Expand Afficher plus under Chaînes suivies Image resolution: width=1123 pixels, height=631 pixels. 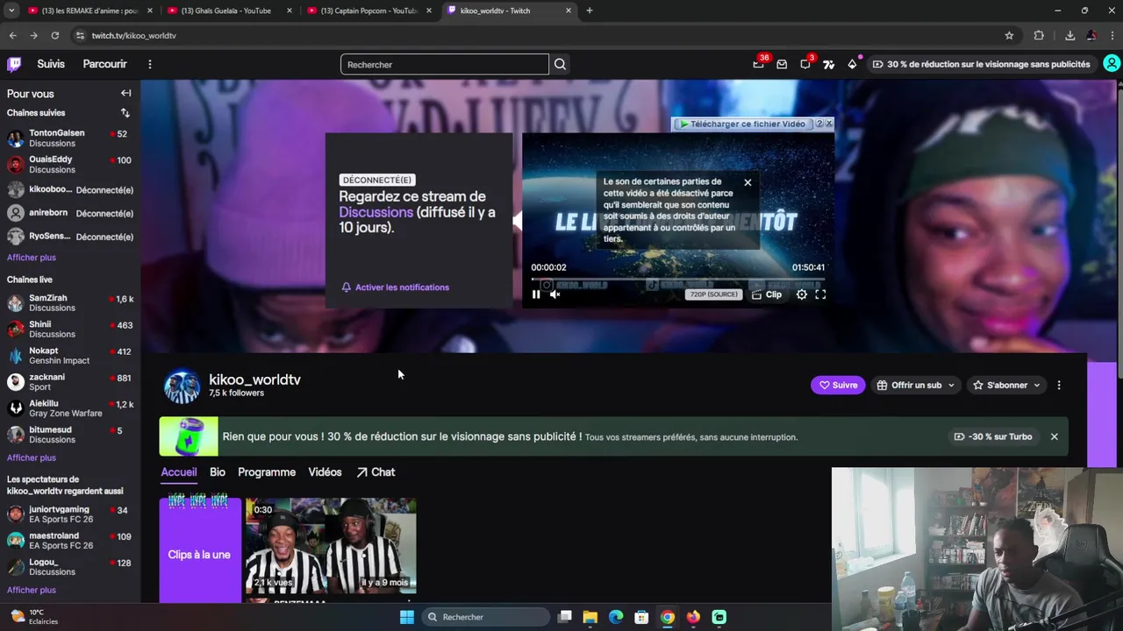32,258
